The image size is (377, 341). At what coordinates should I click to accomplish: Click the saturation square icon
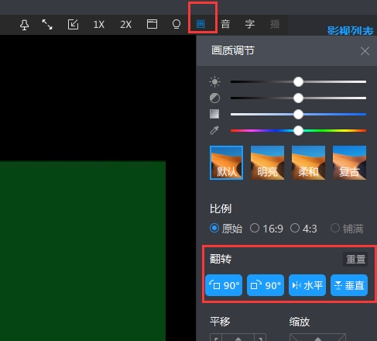point(214,114)
